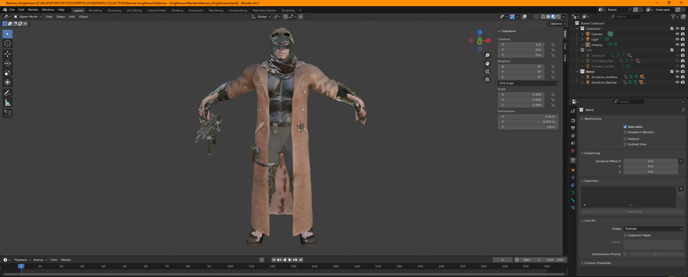Play the animation in timeline
This screenshot has height=277, width=688.
290,260
